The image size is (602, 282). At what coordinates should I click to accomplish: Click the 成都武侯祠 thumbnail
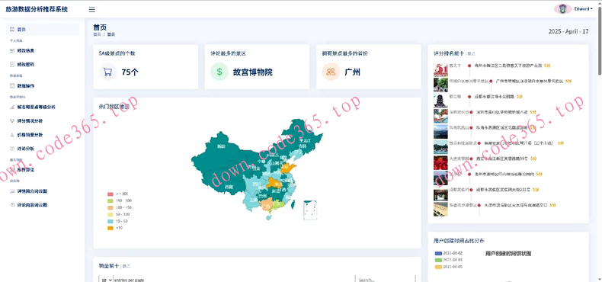440,194
